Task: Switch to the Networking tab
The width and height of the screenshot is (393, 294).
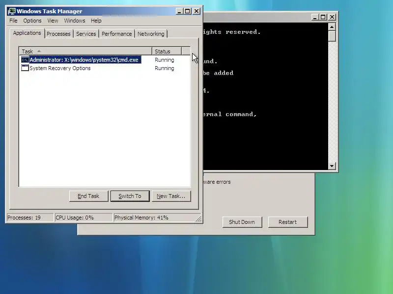Action: pos(151,34)
